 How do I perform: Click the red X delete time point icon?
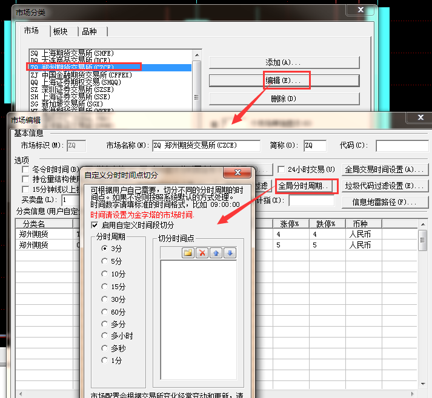(202, 253)
